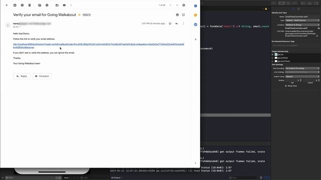Collapse the side panel with bottom chevron
Viewport: 321px width, 180px height.
click(x=195, y=163)
